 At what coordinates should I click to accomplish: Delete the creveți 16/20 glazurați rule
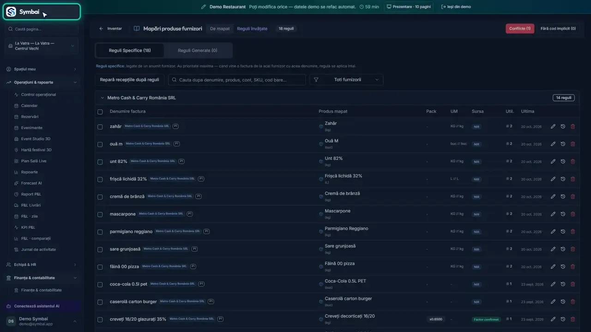coord(573,319)
